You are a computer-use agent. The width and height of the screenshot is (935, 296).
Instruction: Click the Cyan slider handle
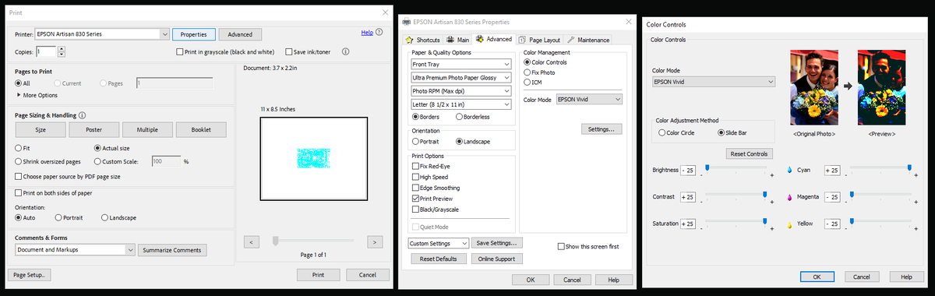pos(909,168)
